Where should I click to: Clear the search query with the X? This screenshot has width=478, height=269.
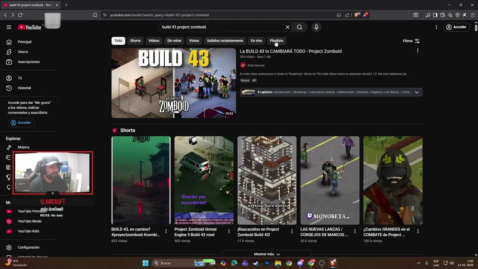288,27
